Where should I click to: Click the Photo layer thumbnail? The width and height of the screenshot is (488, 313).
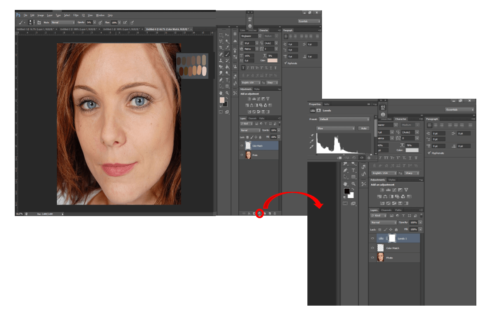(248, 154)
